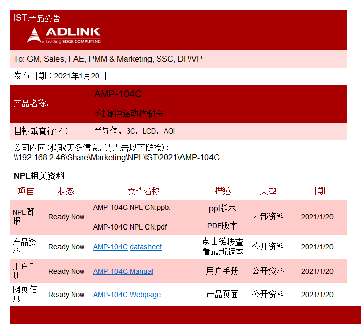Viewport: 361px width, 327px height.
Task: Click the IST产品公告 title text
Action: tap(37, 18)
